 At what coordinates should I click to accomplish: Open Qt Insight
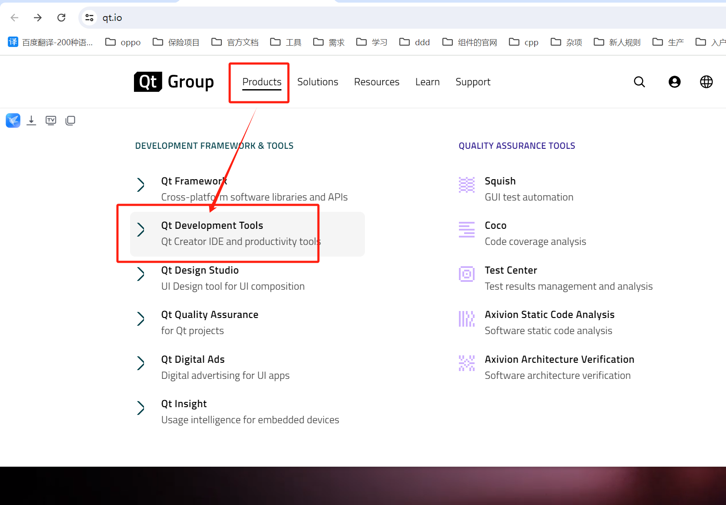tap(184, 404)
